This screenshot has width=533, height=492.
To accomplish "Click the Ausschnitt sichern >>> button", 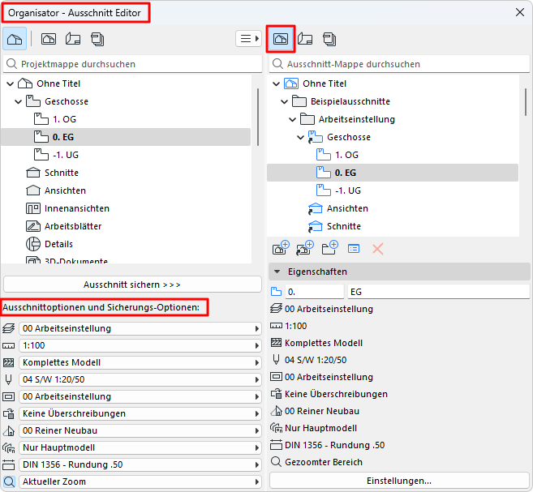I will pos(132,285).
